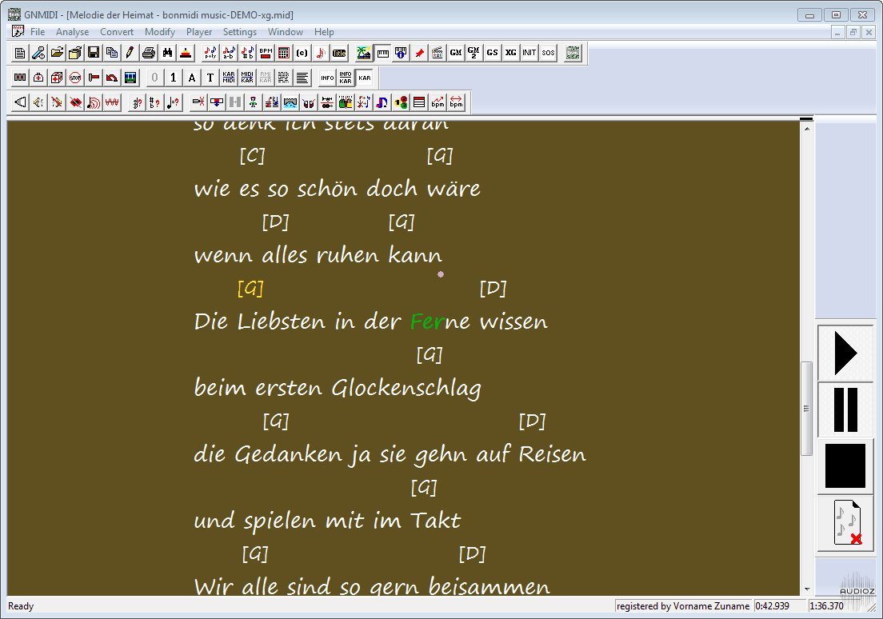Click the MIDI KAR convert icon
Screen dimensions: 883x619
click(247, 78)
